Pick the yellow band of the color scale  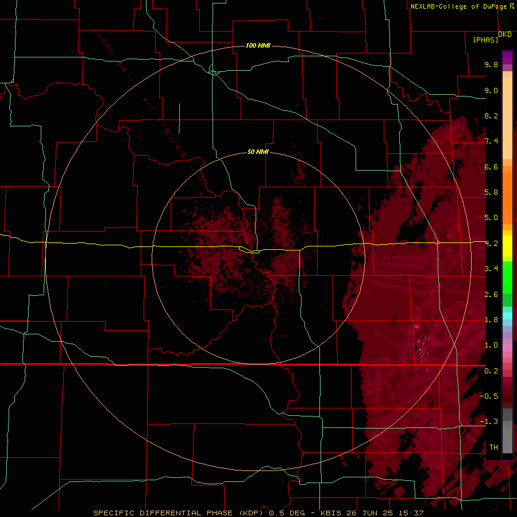coord(507,246)
